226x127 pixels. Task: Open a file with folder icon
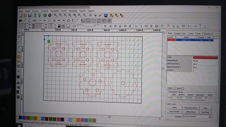[x=25, y=15]
